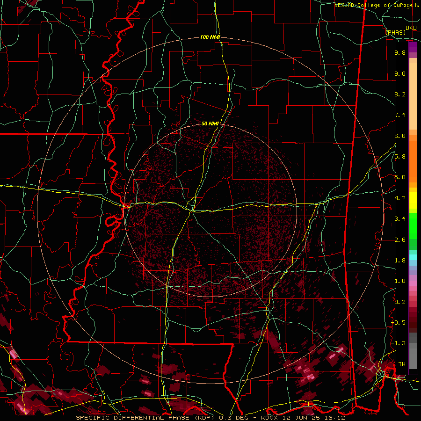Select the 2.6 scale value
421x421 pixels.
click(400, 240)
